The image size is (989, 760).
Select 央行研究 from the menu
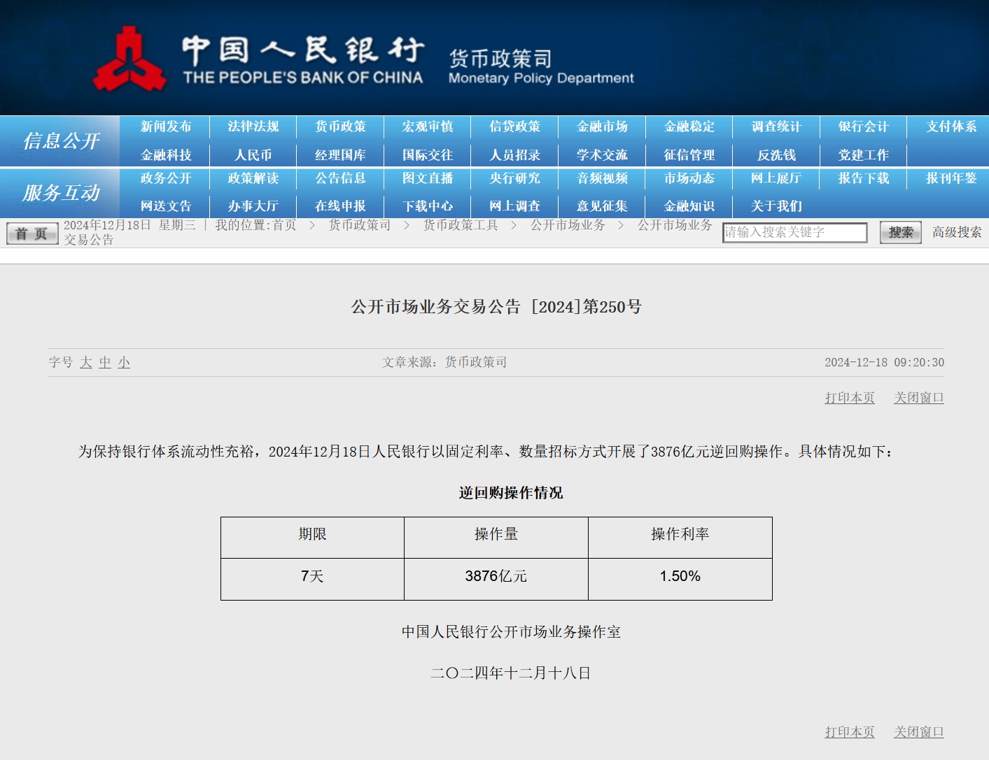[515, 178]
